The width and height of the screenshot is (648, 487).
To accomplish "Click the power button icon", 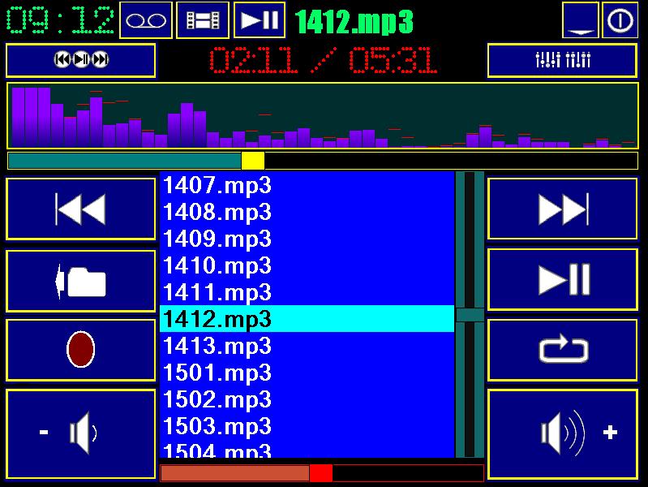I will tap(619, 20).
